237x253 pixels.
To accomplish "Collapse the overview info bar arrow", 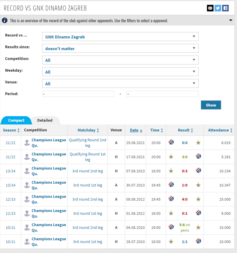I will [231, 20].
